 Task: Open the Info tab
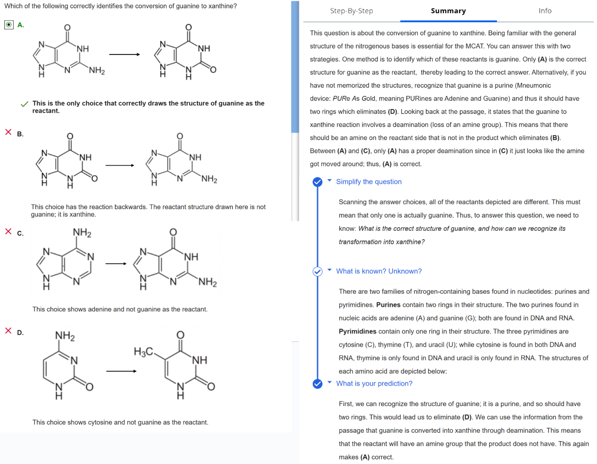click(545, 11)
